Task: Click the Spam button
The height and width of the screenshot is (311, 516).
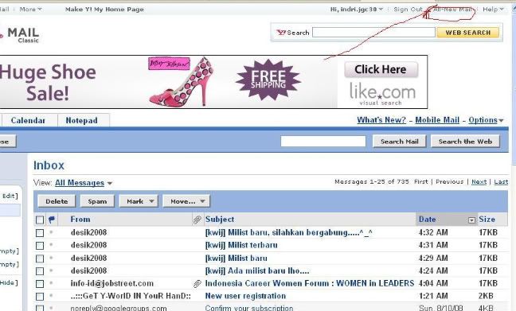Action: click(x=97, y=201)
